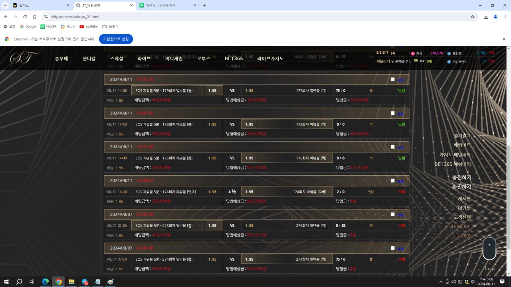The image size is (511, 287).
Task: Click the Top scroll mouse icon
Action: click(489, 248)
